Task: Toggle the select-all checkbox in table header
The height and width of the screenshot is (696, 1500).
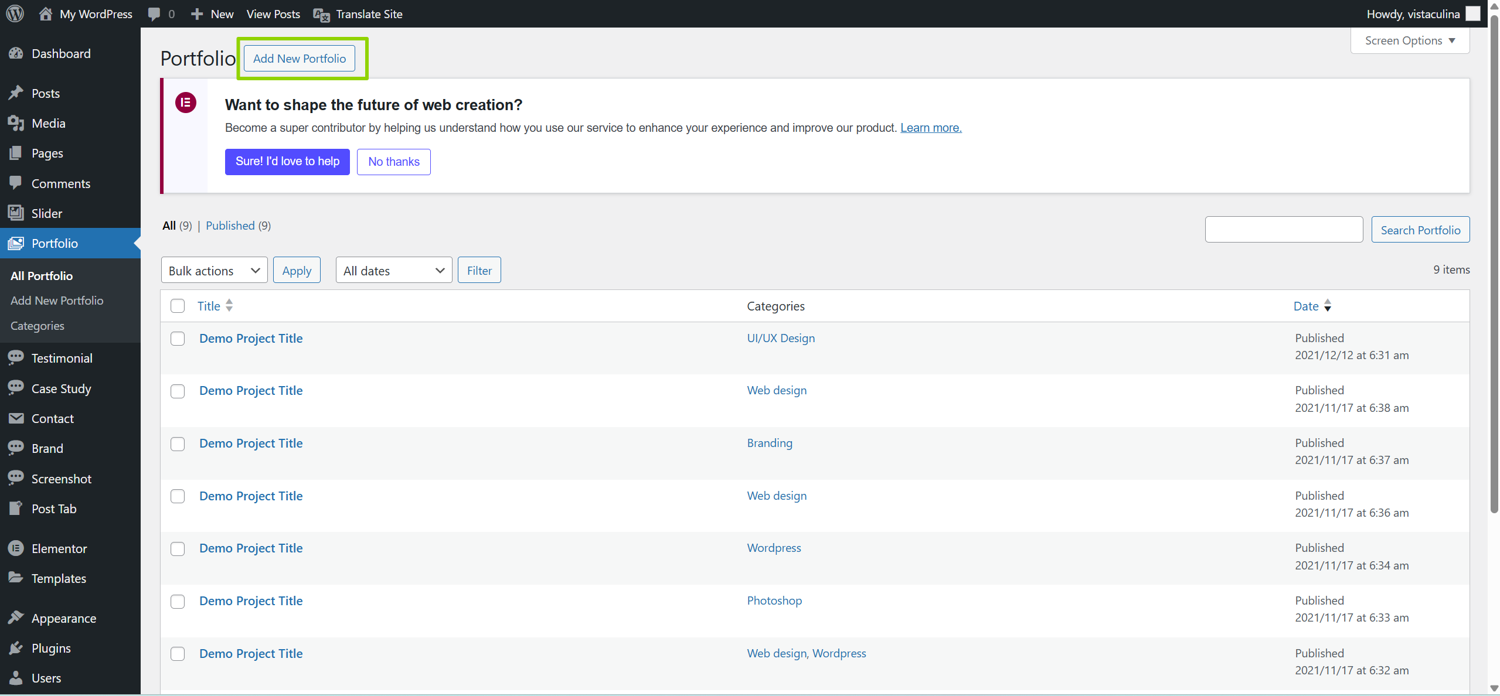Action: (x=178, y=306)
